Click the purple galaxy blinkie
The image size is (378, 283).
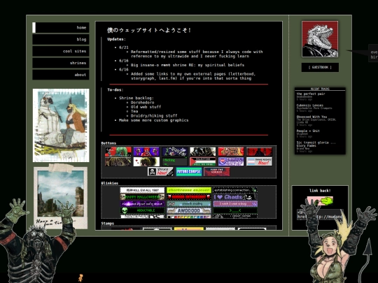tap(143, 203)
